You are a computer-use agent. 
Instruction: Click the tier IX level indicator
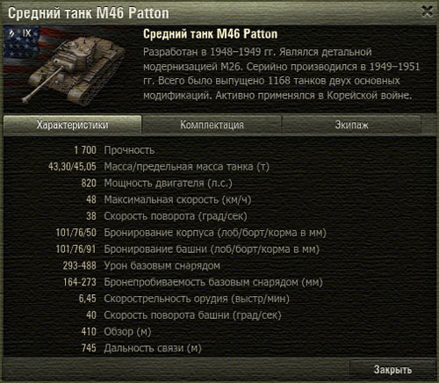click(x=27, y=33)
